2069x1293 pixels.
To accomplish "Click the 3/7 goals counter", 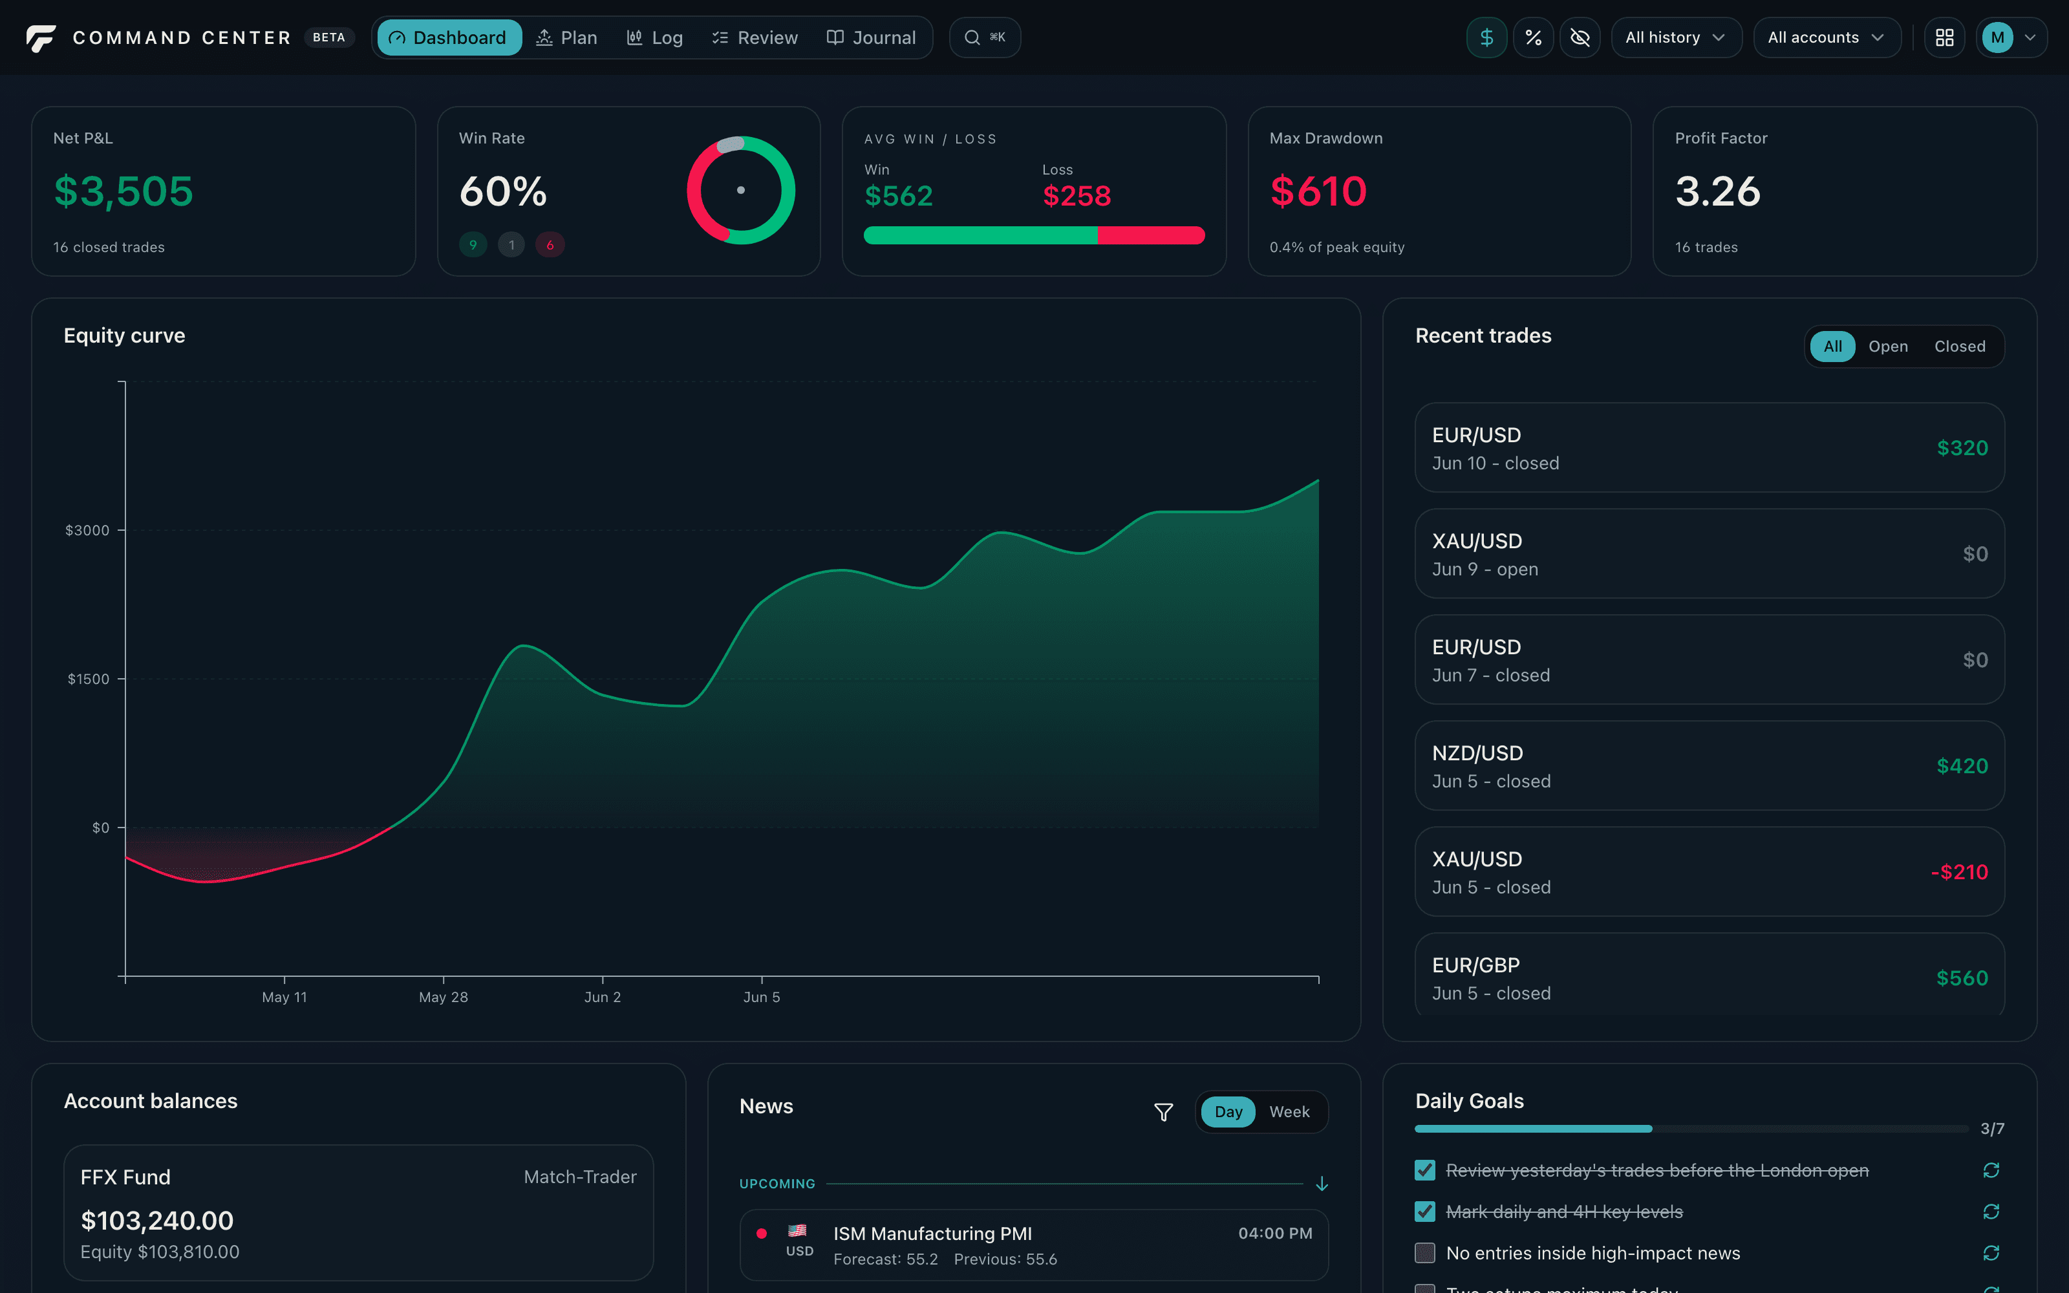I will pyautogui.click(x=1992, y=1129).
